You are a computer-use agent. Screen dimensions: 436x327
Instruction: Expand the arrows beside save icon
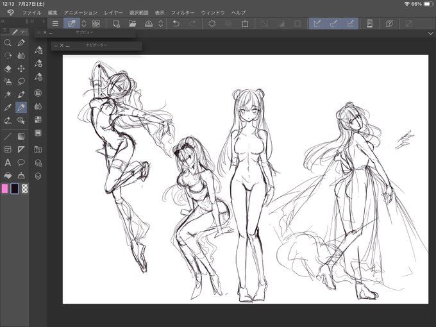click(161, 24)
